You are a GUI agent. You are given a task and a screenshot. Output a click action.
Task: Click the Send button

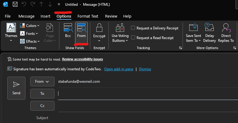coord(16,88)
